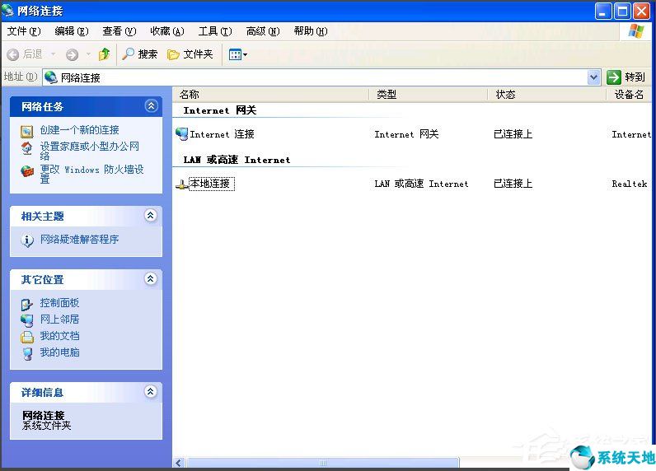Open the 高级(N) menu
This screenshot has width=656, height=471.
click(x=262, y=31)
